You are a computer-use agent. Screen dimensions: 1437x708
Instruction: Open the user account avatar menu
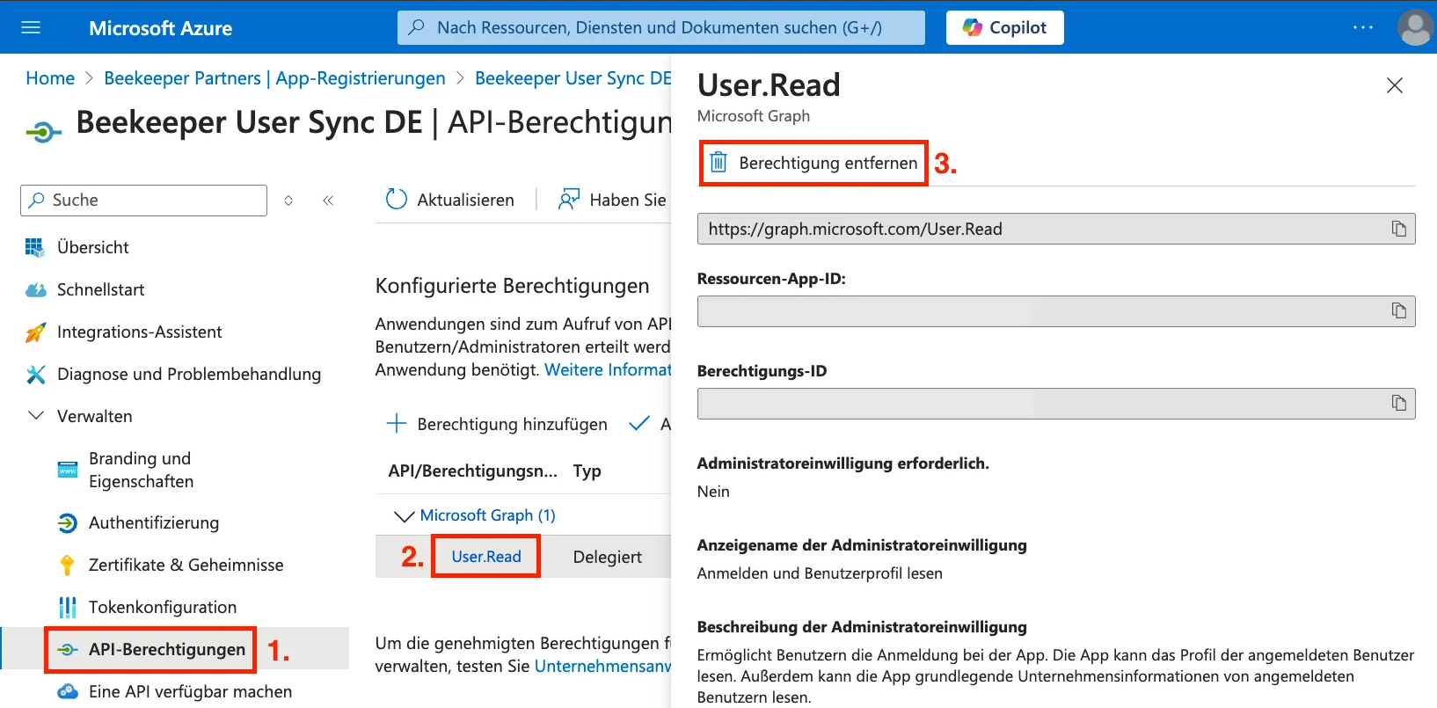pyautogui.click(x=1415, y=27)
